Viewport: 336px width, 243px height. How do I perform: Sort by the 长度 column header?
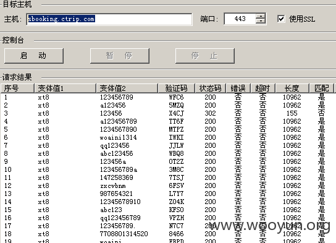point(292,88)
